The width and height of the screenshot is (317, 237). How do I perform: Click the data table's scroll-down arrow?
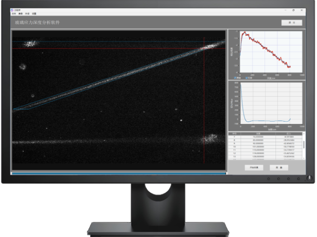[304, 158]
